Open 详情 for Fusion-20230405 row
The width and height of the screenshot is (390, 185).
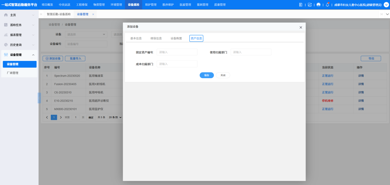coord(361,84)
